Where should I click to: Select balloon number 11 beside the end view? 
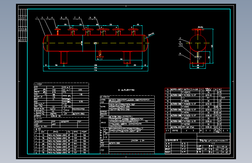click(x=180, y=38)
